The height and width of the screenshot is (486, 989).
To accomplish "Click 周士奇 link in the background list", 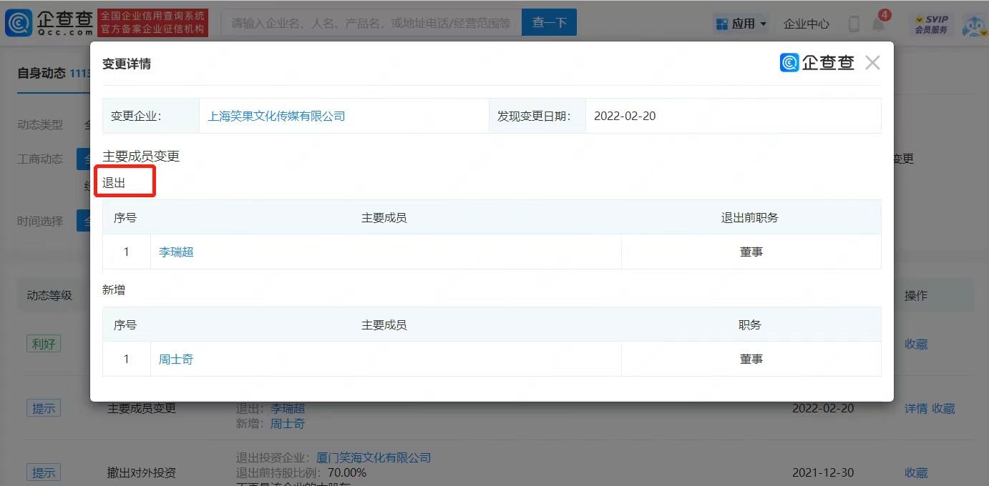I will (x=288, y=423).
